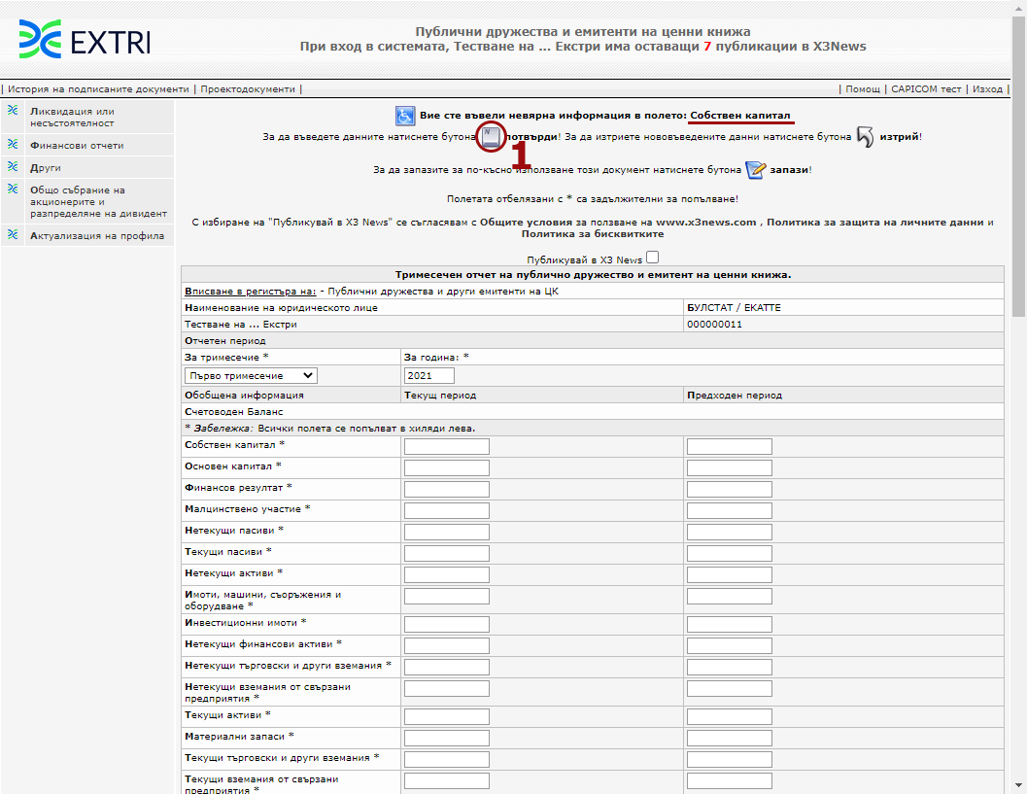Click the Вписване в регистъра на label
1027x794 pixels.
pos(251,292)
